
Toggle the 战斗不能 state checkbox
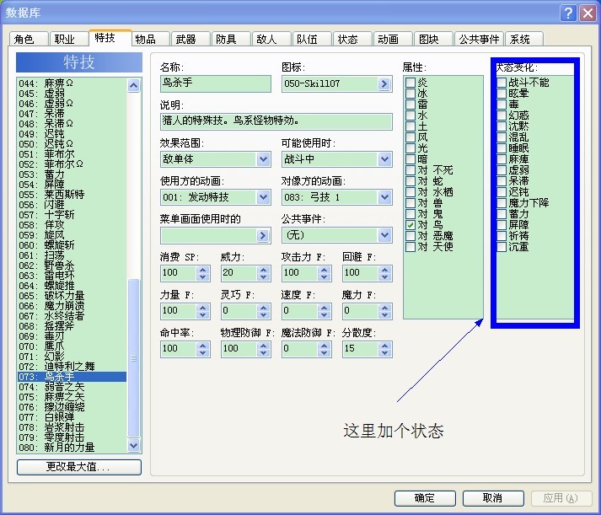click(x=502, y=83)
